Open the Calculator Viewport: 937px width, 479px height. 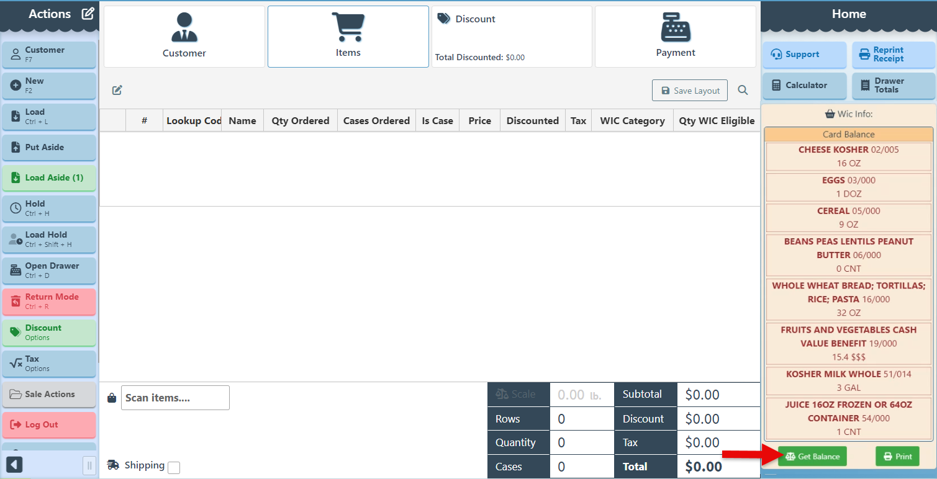[x=804, y=86]
